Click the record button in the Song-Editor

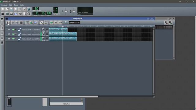(13, 23)
